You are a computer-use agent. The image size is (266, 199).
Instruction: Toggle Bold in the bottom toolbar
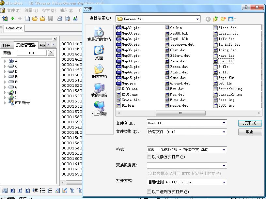tap(12, 191)
